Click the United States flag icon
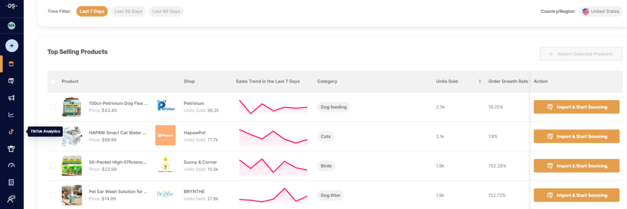This screenshot has width=627, height=209. (x=586, y=11)
